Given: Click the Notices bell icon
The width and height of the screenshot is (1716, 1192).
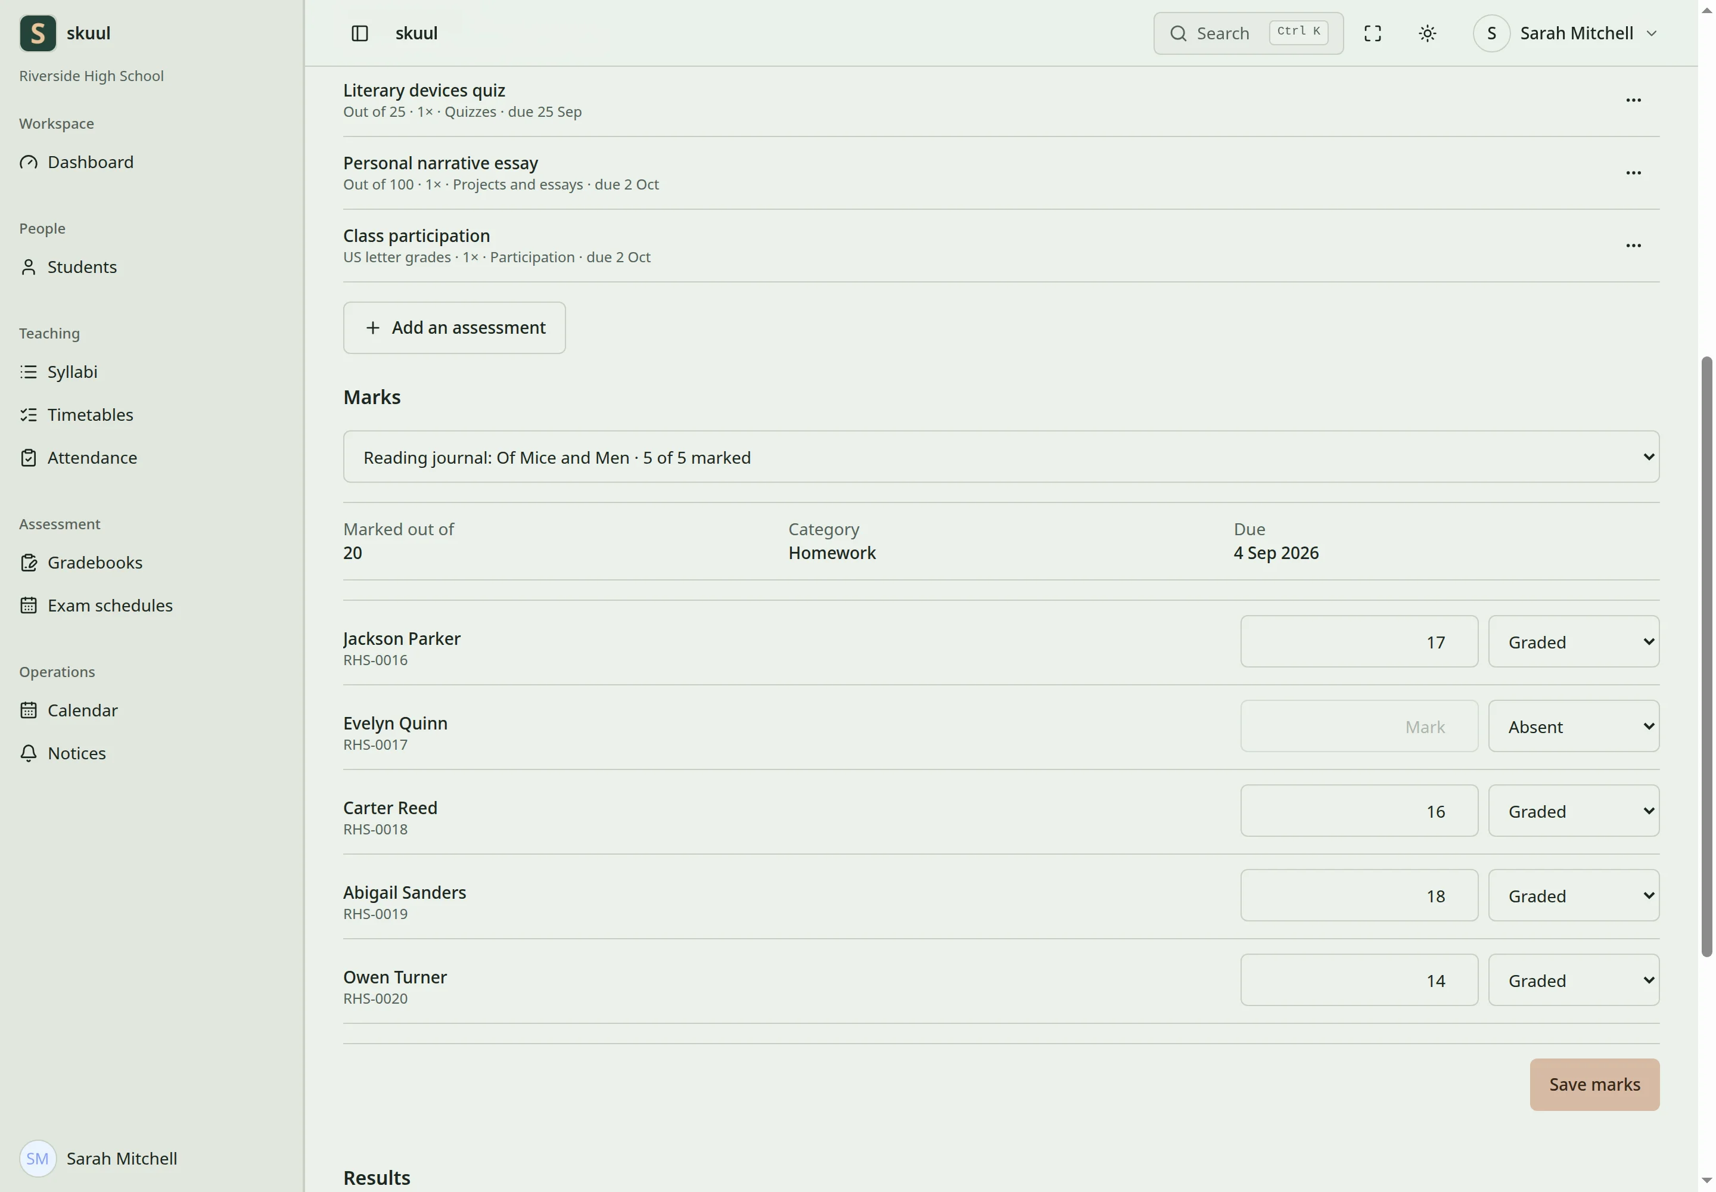Looking at the screenshot, I should pos(29,753).
